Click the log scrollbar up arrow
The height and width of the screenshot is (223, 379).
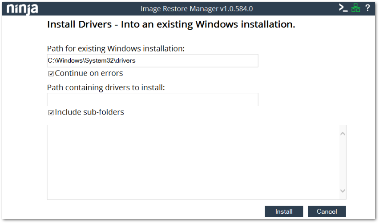343,133
